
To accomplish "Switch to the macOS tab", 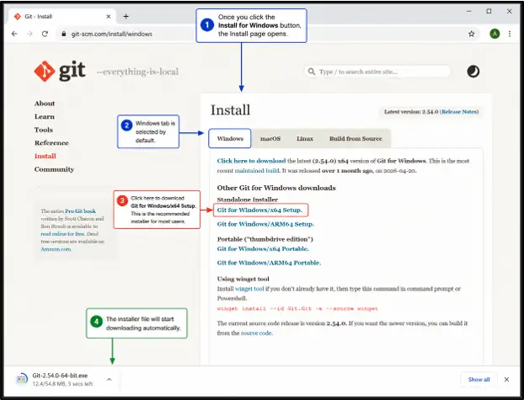I will (x=270, y=138).
